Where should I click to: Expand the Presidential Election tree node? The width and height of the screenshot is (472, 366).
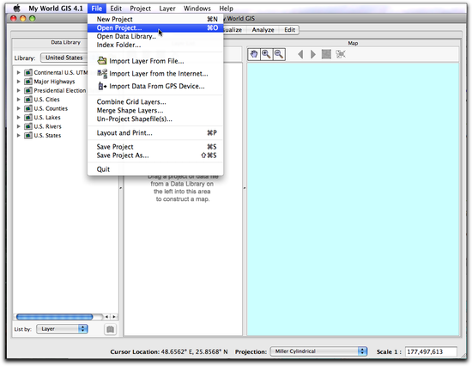click(18, 90)
